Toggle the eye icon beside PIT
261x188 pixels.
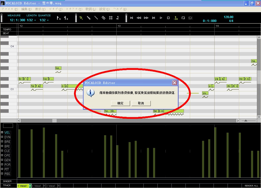[2, 169]
